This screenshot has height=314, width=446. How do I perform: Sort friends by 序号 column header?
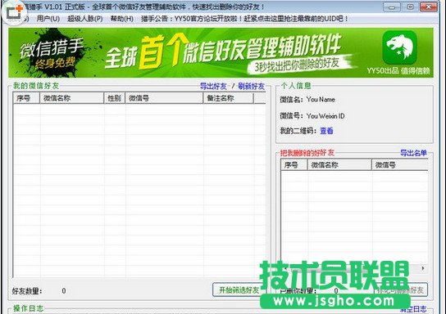26,98
